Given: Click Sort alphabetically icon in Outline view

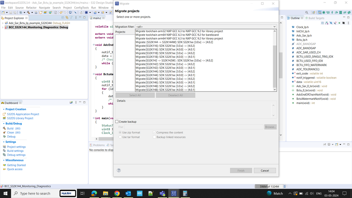Looking at the screenshot, I should coord(327,23).
